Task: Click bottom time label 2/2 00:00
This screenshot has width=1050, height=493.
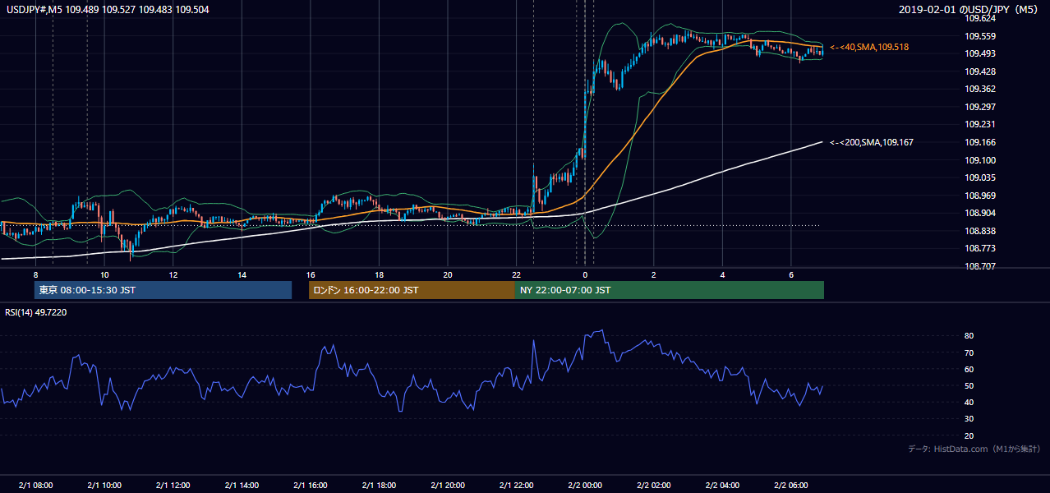Action: click(x=585, y=485)
